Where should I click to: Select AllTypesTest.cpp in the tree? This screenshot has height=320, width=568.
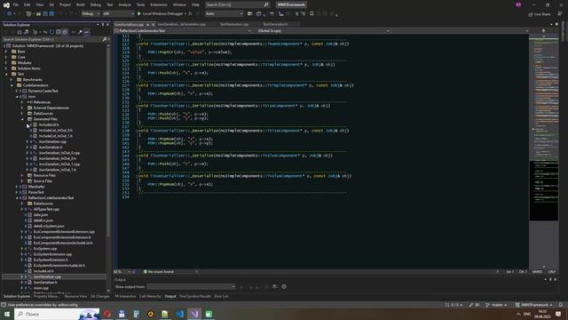(46, 209)
